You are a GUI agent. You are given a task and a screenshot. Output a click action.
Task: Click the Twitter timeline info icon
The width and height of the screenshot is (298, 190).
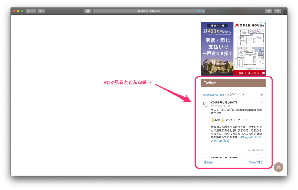[x=262, y=95]
